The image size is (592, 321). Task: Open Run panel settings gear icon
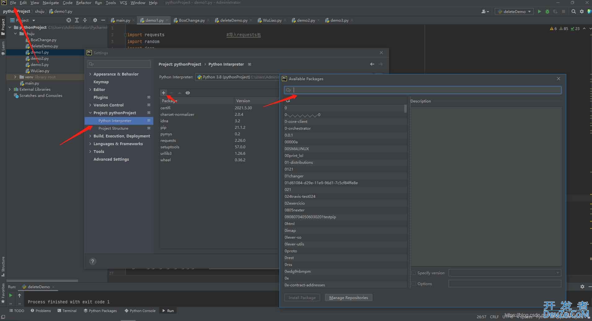click(582, 287)
